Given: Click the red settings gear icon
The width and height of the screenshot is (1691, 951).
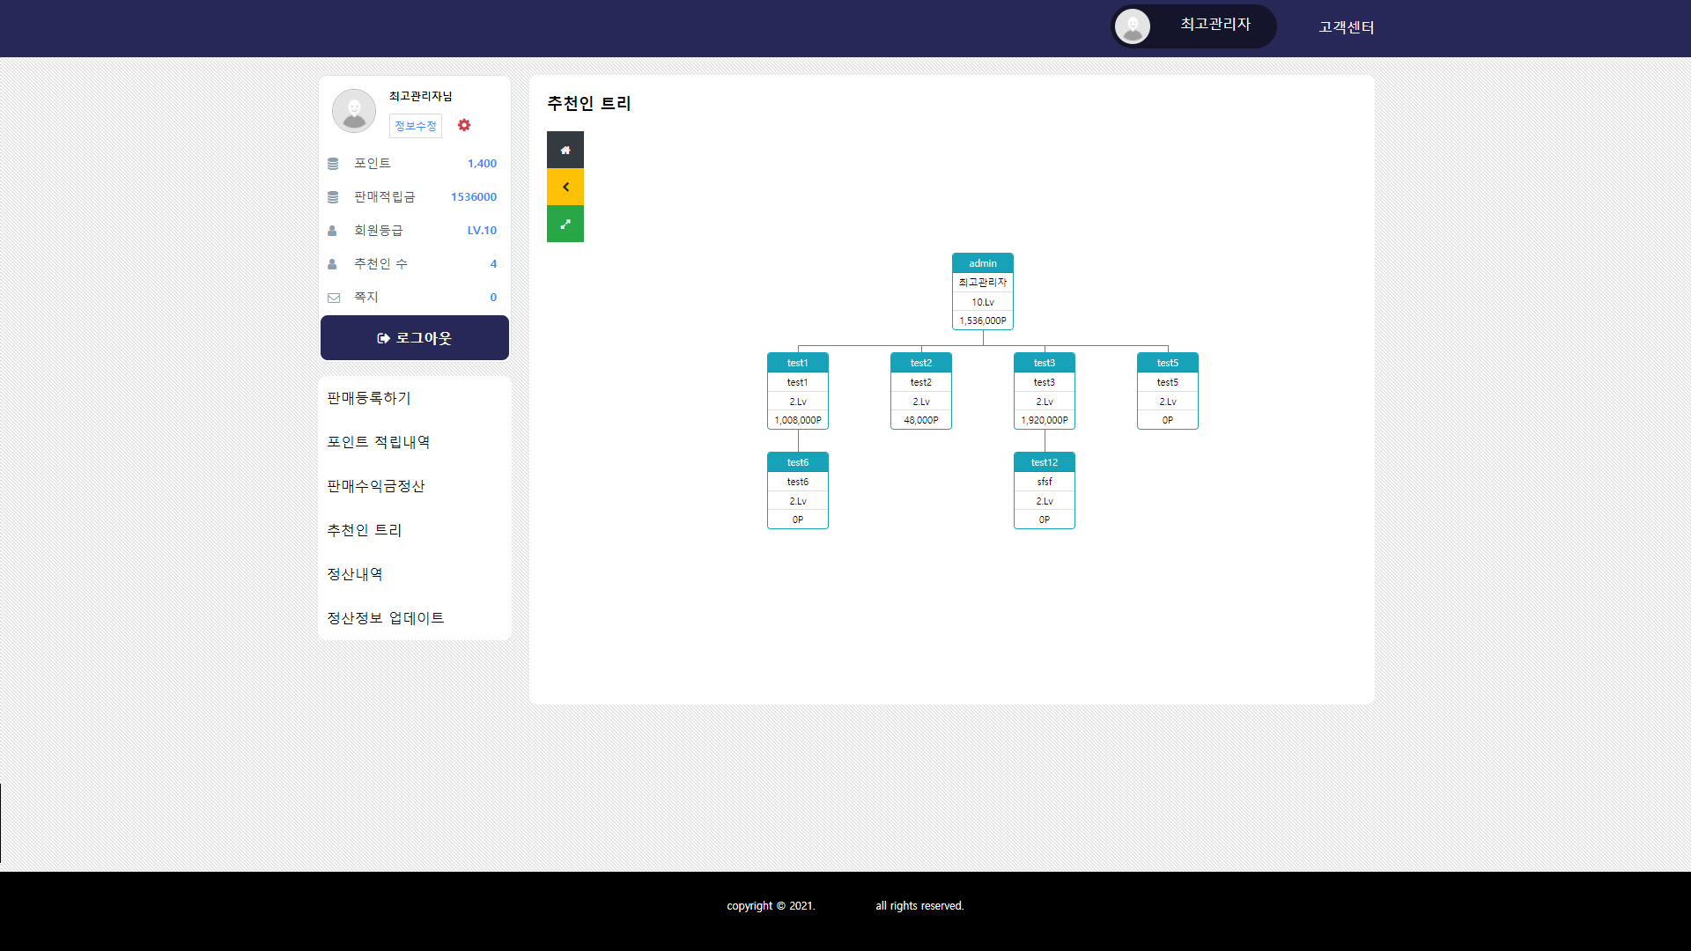Looking at the screenshot, I should tap(464, 125).
